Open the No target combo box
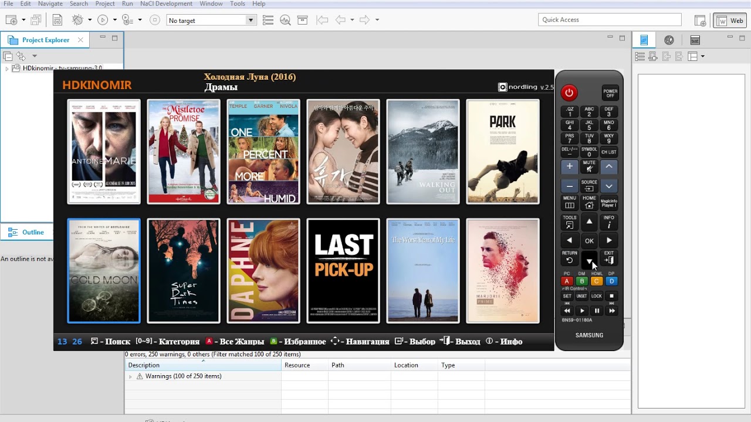The width and height of the screenshot is (751, 422). click(x=211, y=21)
